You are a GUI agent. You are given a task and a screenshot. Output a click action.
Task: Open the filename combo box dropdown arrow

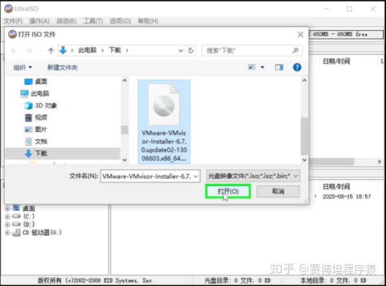(196, 176)
